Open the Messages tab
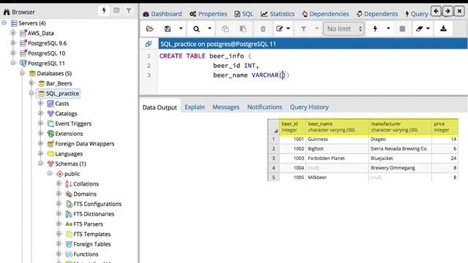The height and width of the screenshot is (263, 468). pyautogui.click(x=226, y=107)
